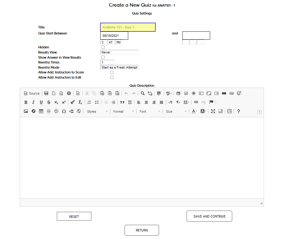Open the Reentry Times dropdown
The image size is (283, 239).
click(x=107, y=63)
